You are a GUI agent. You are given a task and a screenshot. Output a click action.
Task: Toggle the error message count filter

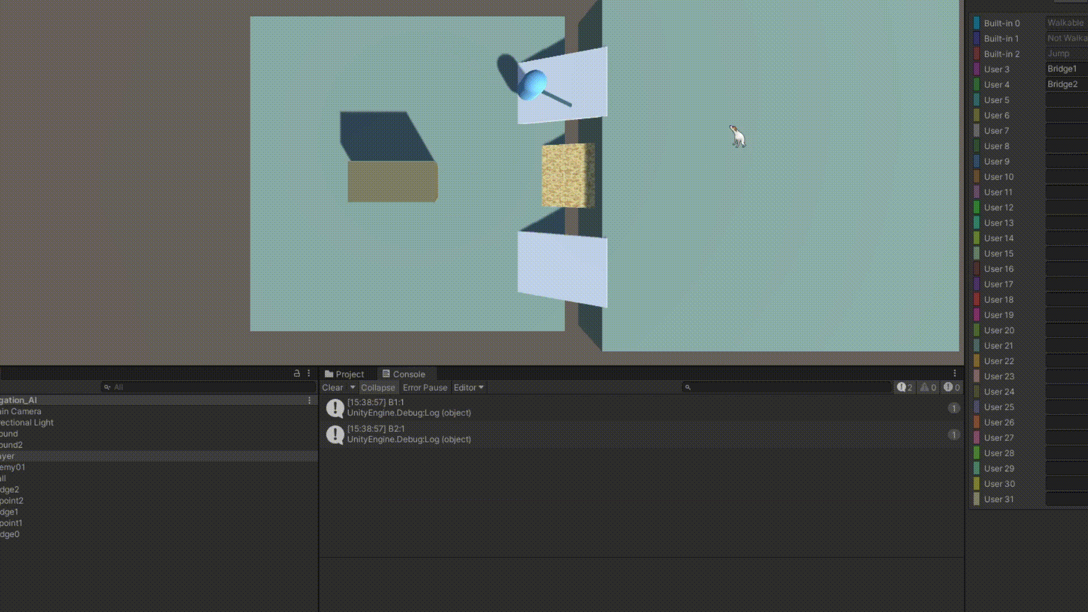pos(952,388)
